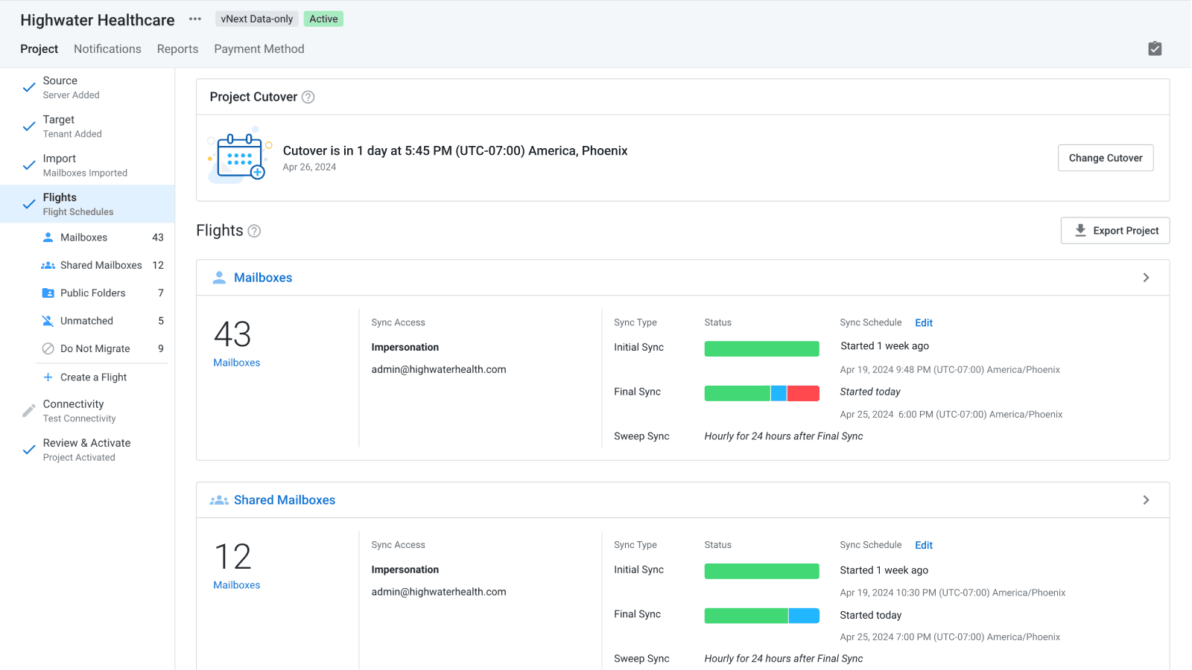The height and width of the screenshot is (670, 1192).
Task: Click the Mailboxes card title link
Action: [x=263, y=278]
